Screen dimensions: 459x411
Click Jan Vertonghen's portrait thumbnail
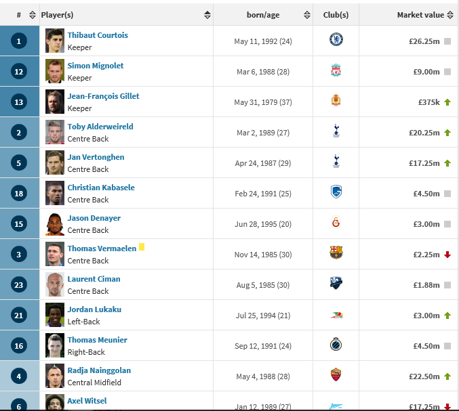click(55, 163)
